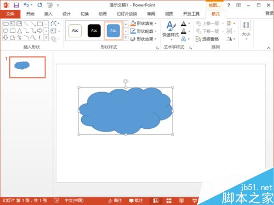Select the freeform shape tool
Image resolution: width=274 pixels, height=205 pixels.
(13, 38)
